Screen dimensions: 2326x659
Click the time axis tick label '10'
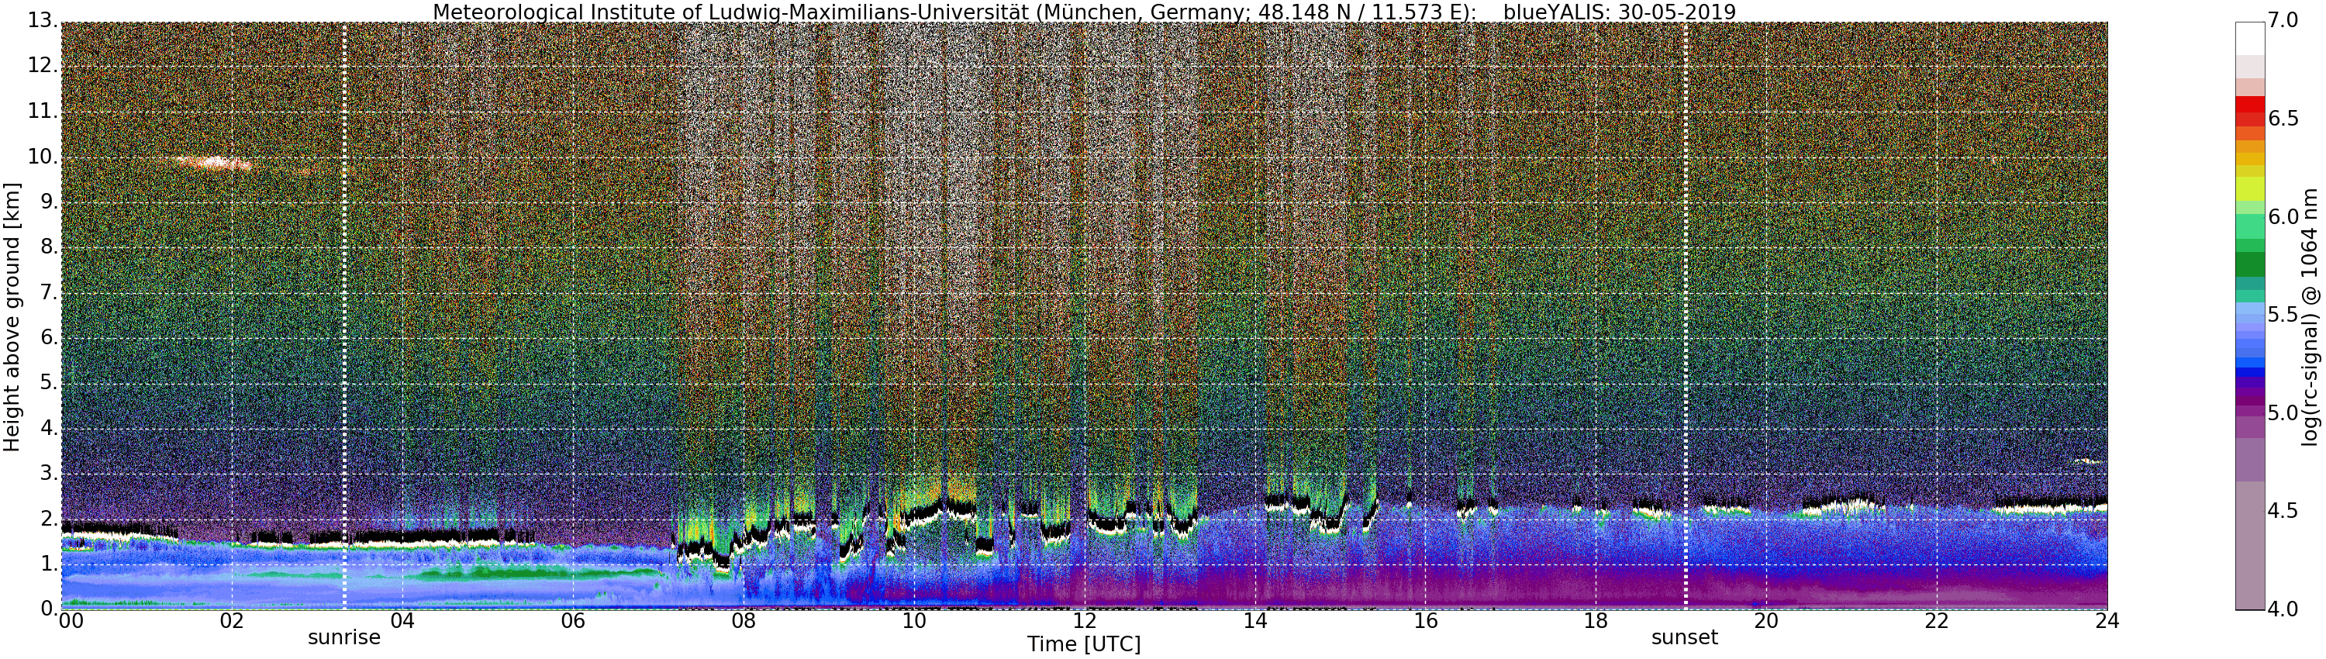pos(914,621)
